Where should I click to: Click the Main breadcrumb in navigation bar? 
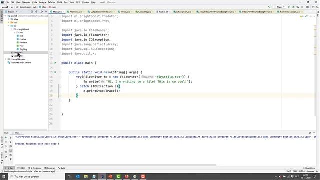pos(43,7)
